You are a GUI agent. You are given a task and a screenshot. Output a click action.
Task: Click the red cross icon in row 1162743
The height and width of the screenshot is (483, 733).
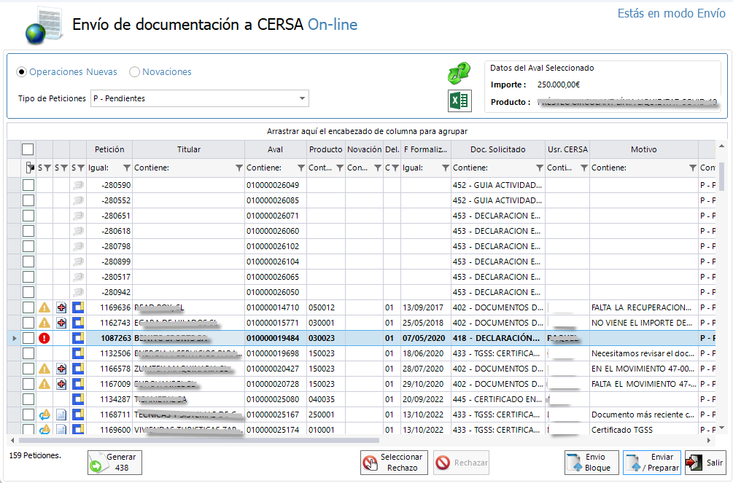[x=61, y=323]
